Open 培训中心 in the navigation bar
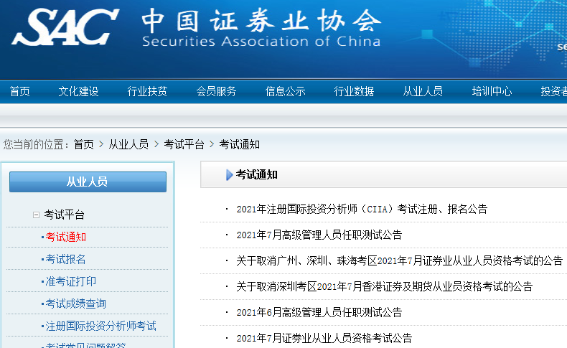567x348 pixels. click(492, 91)
